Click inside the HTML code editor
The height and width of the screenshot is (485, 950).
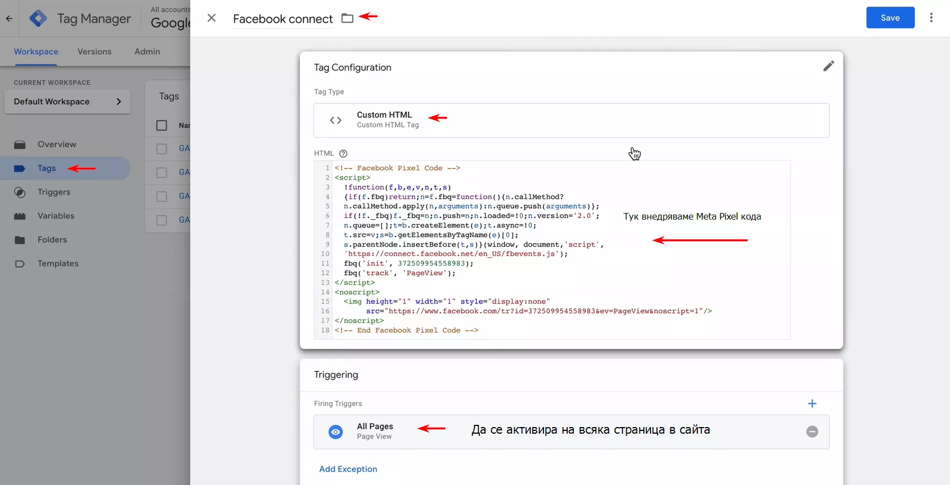[x=552, y=249]
